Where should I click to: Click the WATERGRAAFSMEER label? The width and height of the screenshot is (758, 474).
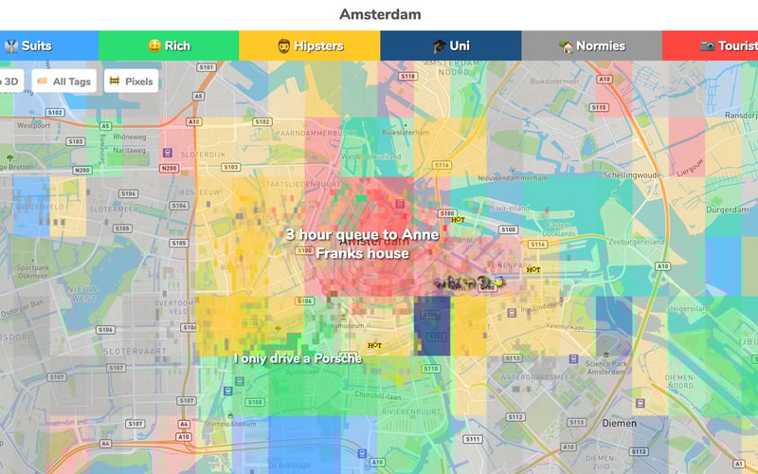click(x=537, y=376)
